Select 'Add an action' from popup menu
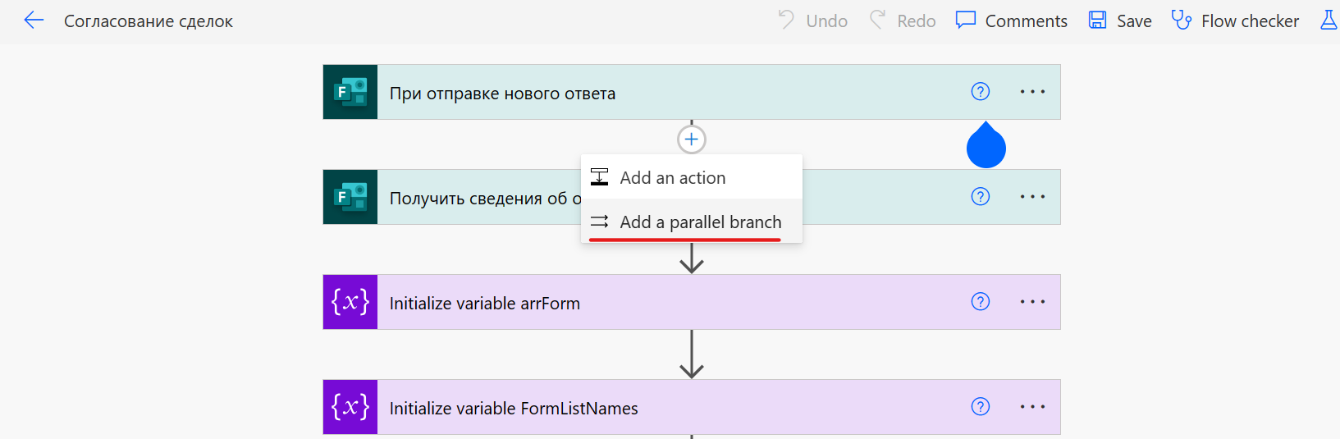The image size is (1340, 439). click(672, 177)
